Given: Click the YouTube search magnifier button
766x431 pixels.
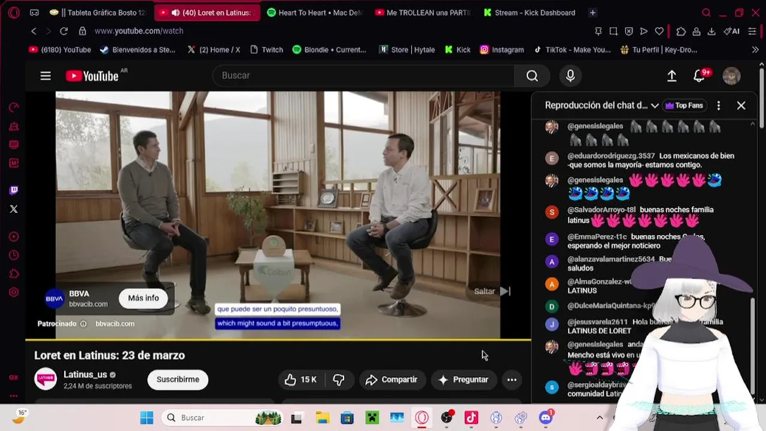Looking at the screenshot, I should pyautogui.click(x=532, y=75).
